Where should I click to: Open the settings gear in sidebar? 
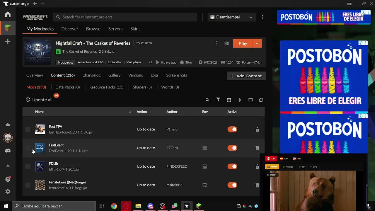tap(8, 191)
